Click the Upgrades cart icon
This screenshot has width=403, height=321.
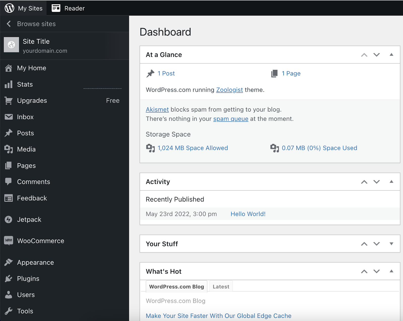[8, 100]
